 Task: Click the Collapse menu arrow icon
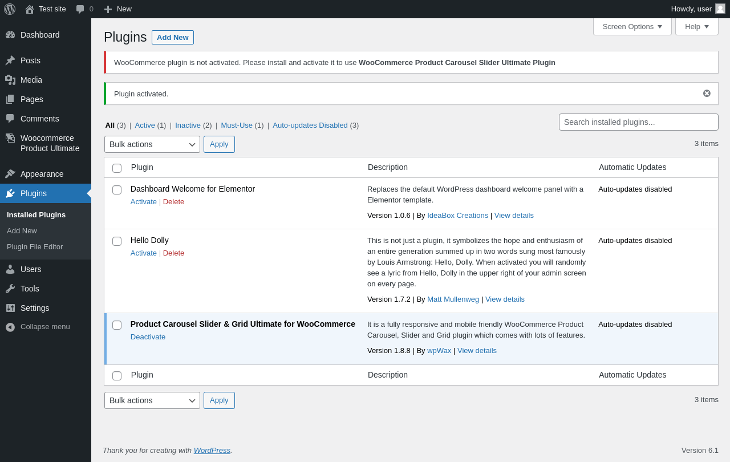pyautogui.click(x=10, y=327)
